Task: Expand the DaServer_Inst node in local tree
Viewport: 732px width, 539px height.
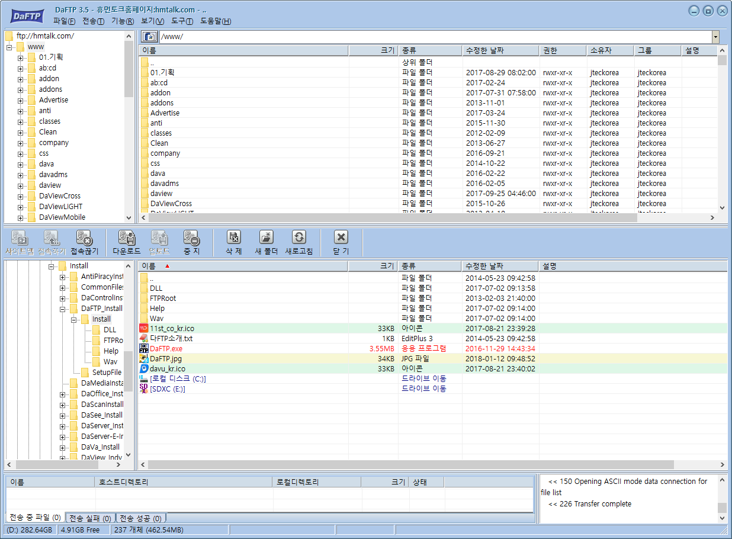Action: (x=62, y=426)
